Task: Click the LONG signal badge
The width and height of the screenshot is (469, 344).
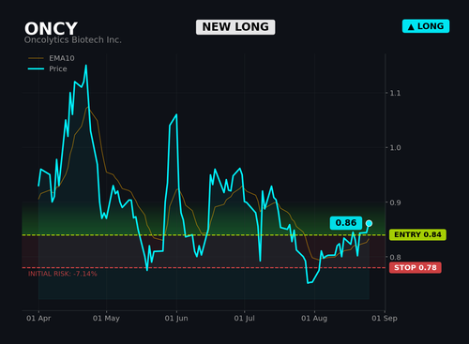Action: [426, 26]
